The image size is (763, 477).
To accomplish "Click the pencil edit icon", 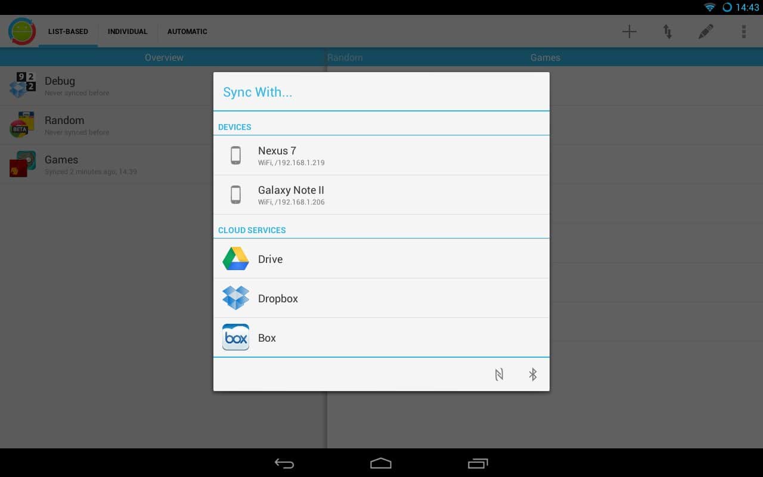I will pos(706,32).
